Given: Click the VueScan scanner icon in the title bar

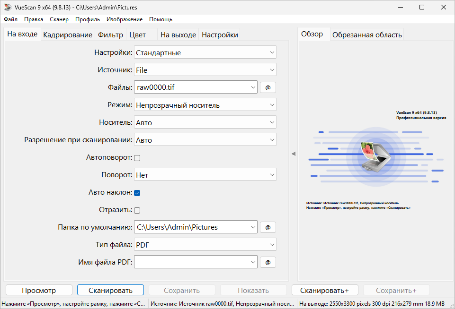Looking at the screenshot, I should pyautogui.click(x=8, y=7).
